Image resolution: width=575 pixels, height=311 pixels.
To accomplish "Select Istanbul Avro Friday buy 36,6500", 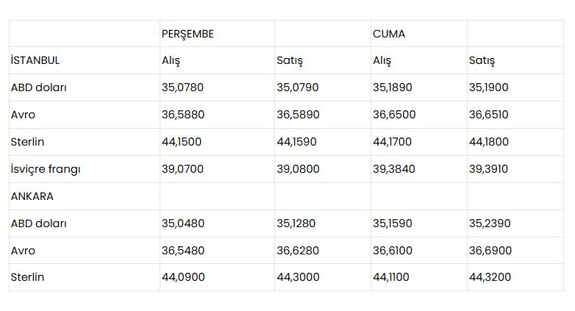I will [394, 115].
